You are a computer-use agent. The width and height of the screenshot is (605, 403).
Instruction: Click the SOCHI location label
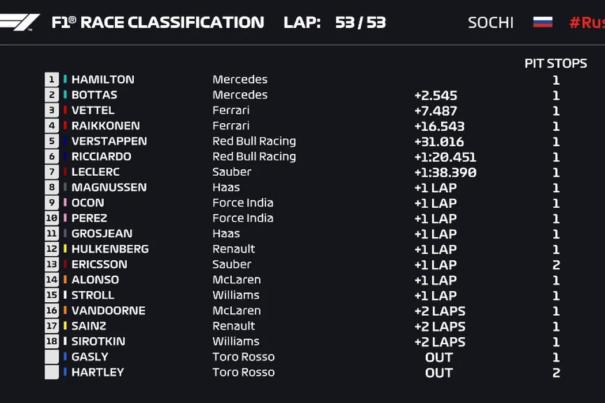pos(491,22)
